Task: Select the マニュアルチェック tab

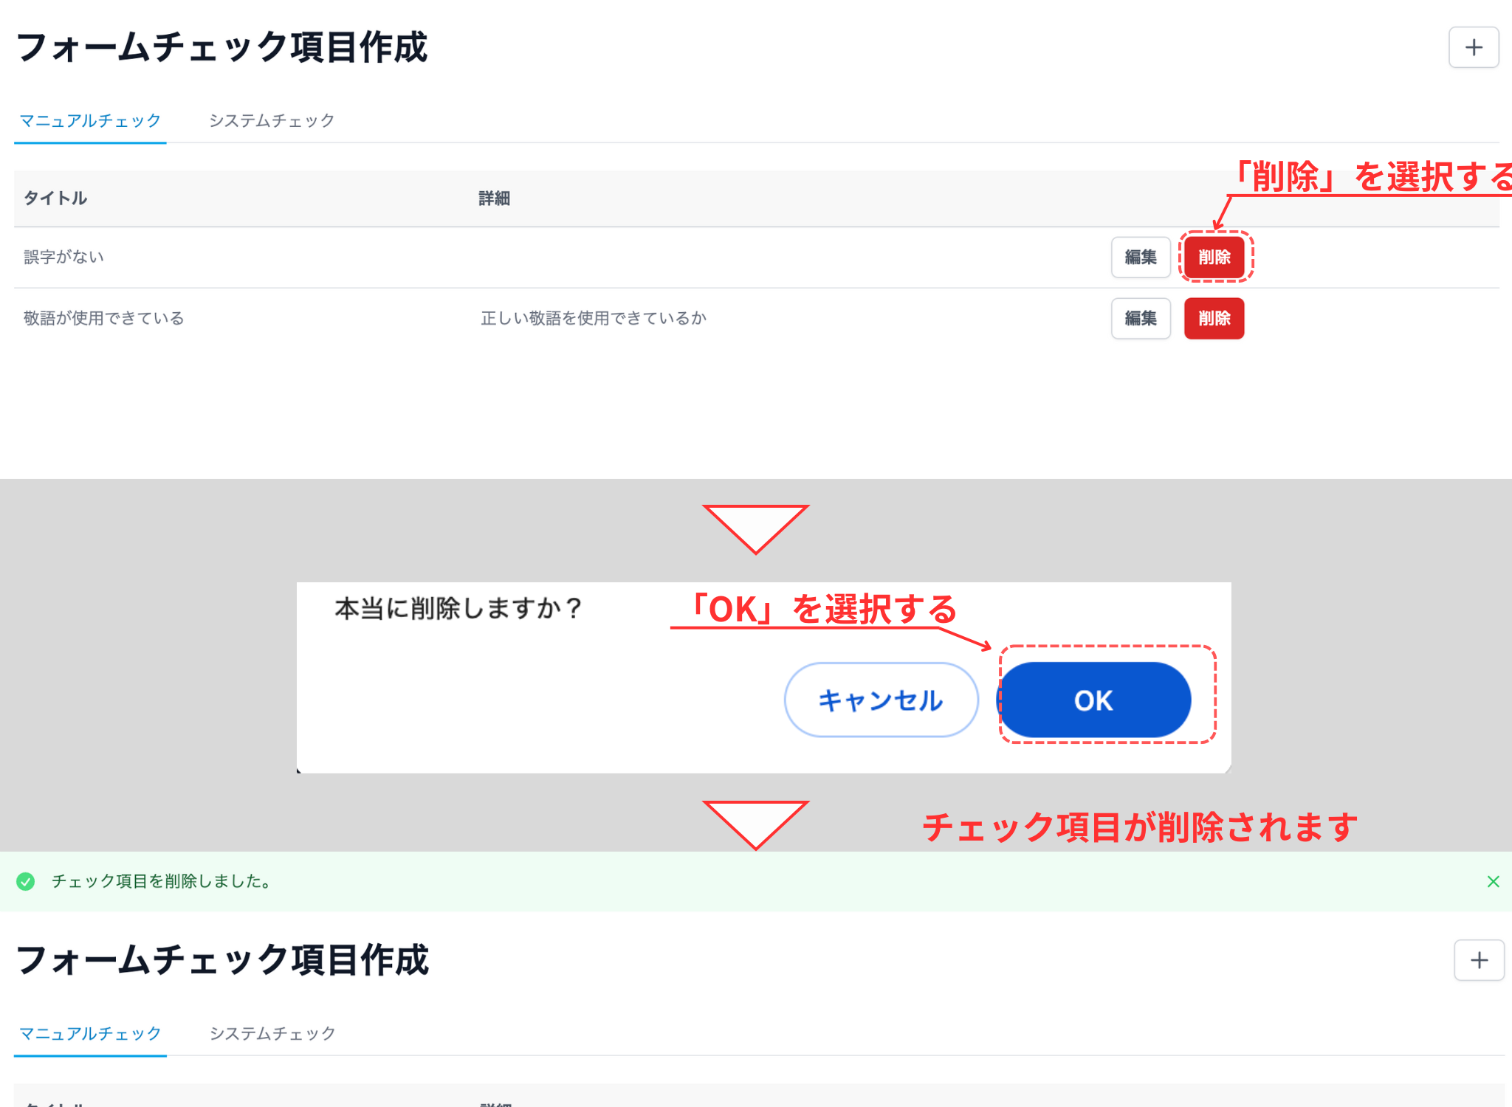Action: (x=89, y=120)
